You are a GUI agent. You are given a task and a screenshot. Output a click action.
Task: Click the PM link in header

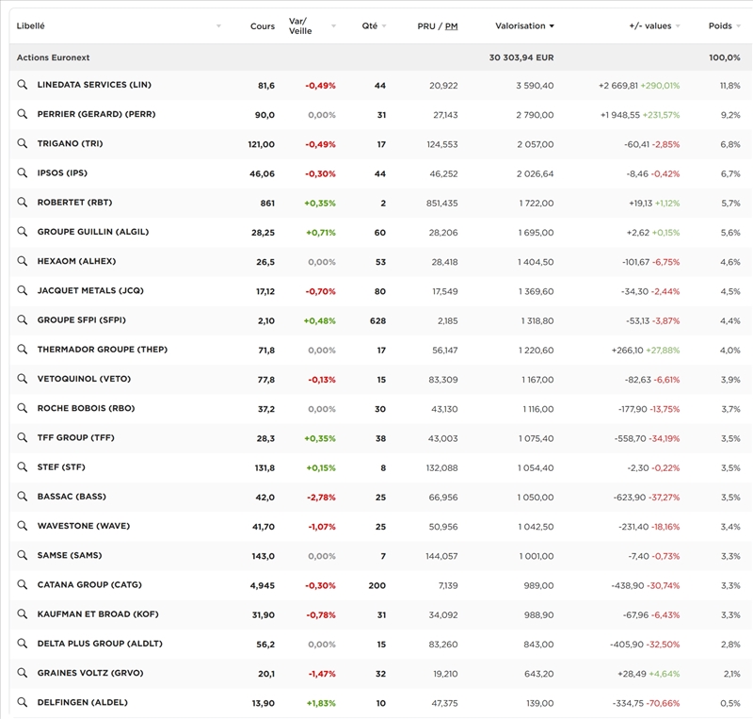(x=452, y=26)
